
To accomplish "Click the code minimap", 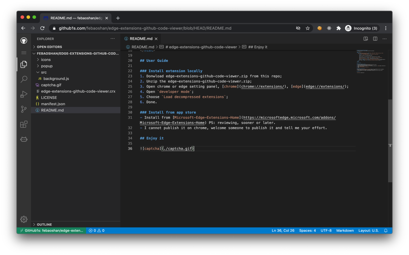I will click(372, 62).
